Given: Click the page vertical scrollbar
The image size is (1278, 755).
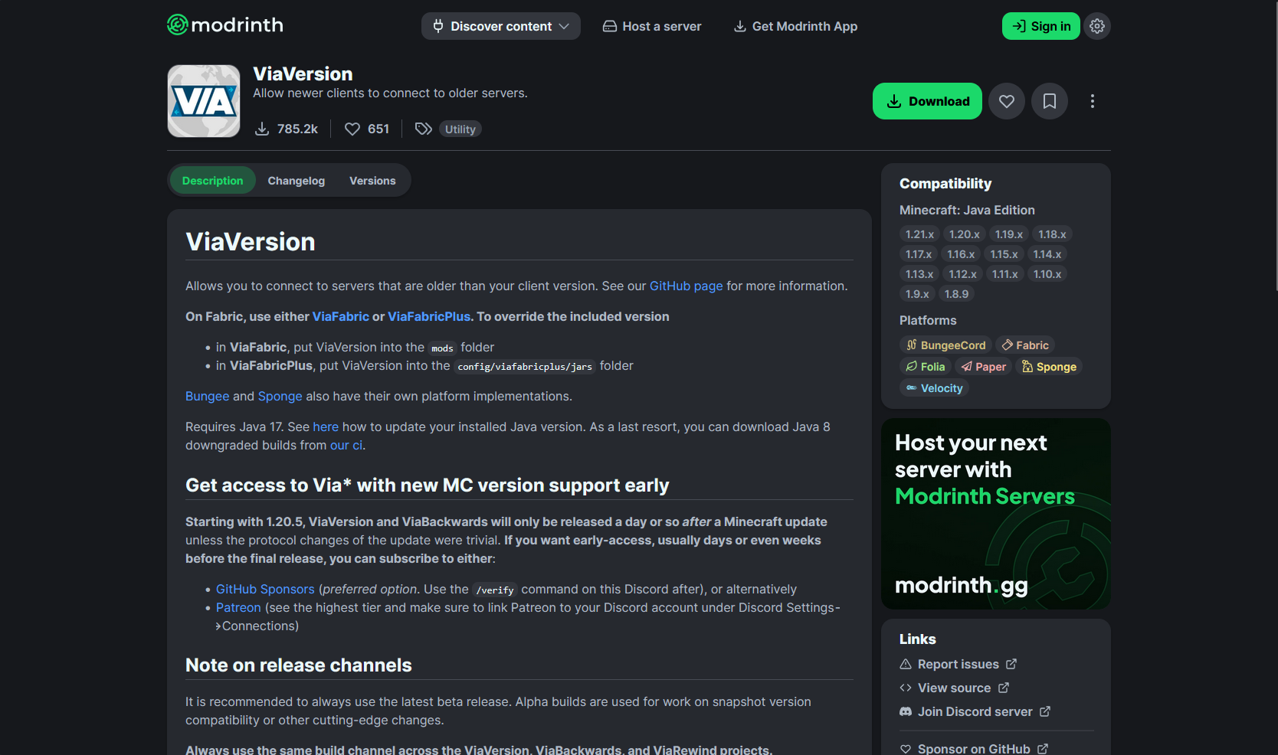Looking at the screenshot, I should pos(1276,145).
